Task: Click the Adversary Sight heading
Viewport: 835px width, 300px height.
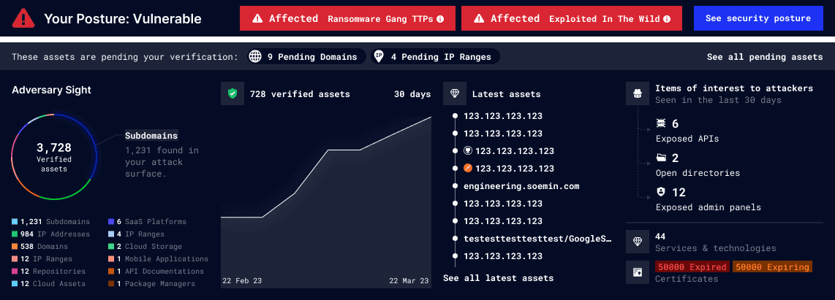Action: 51,90
